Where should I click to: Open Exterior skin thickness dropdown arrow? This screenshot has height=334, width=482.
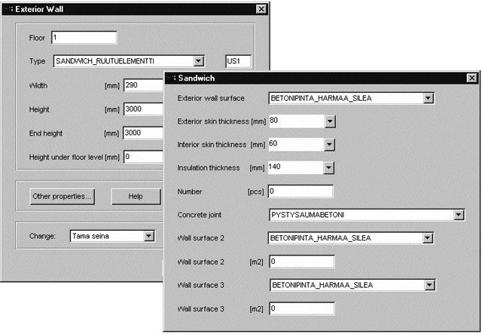coord(329,121)
